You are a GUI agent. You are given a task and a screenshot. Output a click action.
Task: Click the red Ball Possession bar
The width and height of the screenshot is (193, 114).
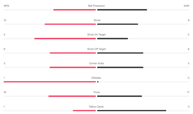pos(75,10)
